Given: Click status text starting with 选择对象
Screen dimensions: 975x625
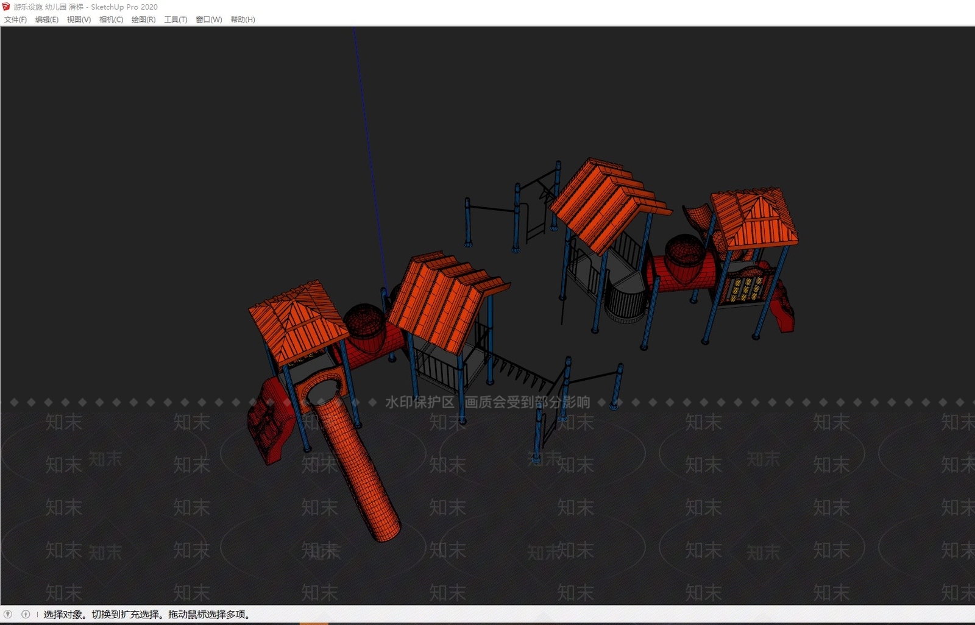Looking at the screenshot, I should (147, 614).
